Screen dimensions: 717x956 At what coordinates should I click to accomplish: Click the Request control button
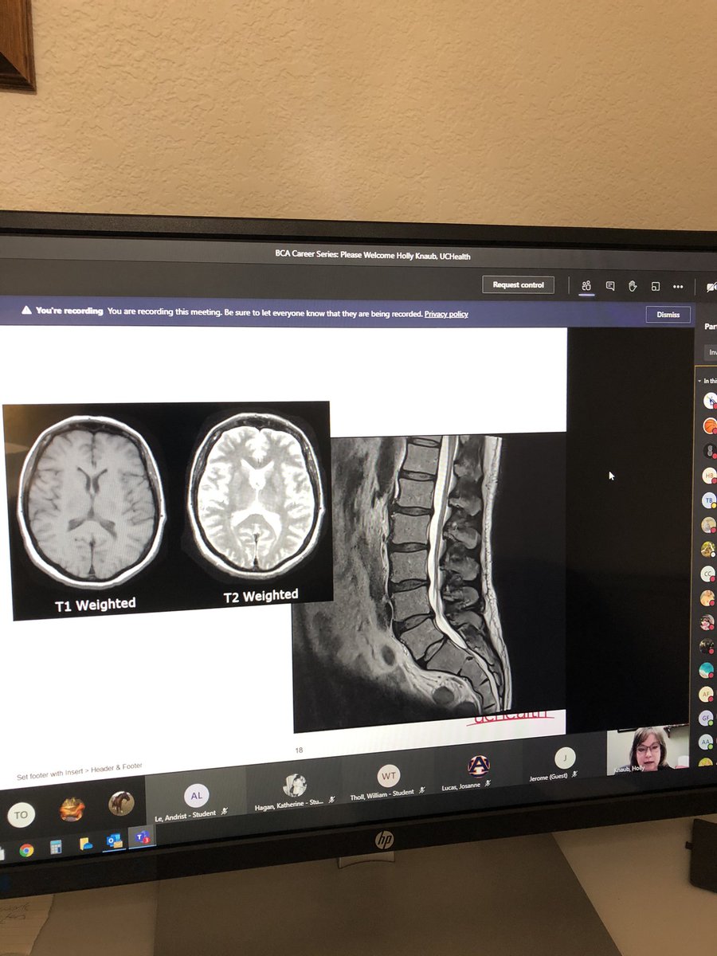point(518,284)
